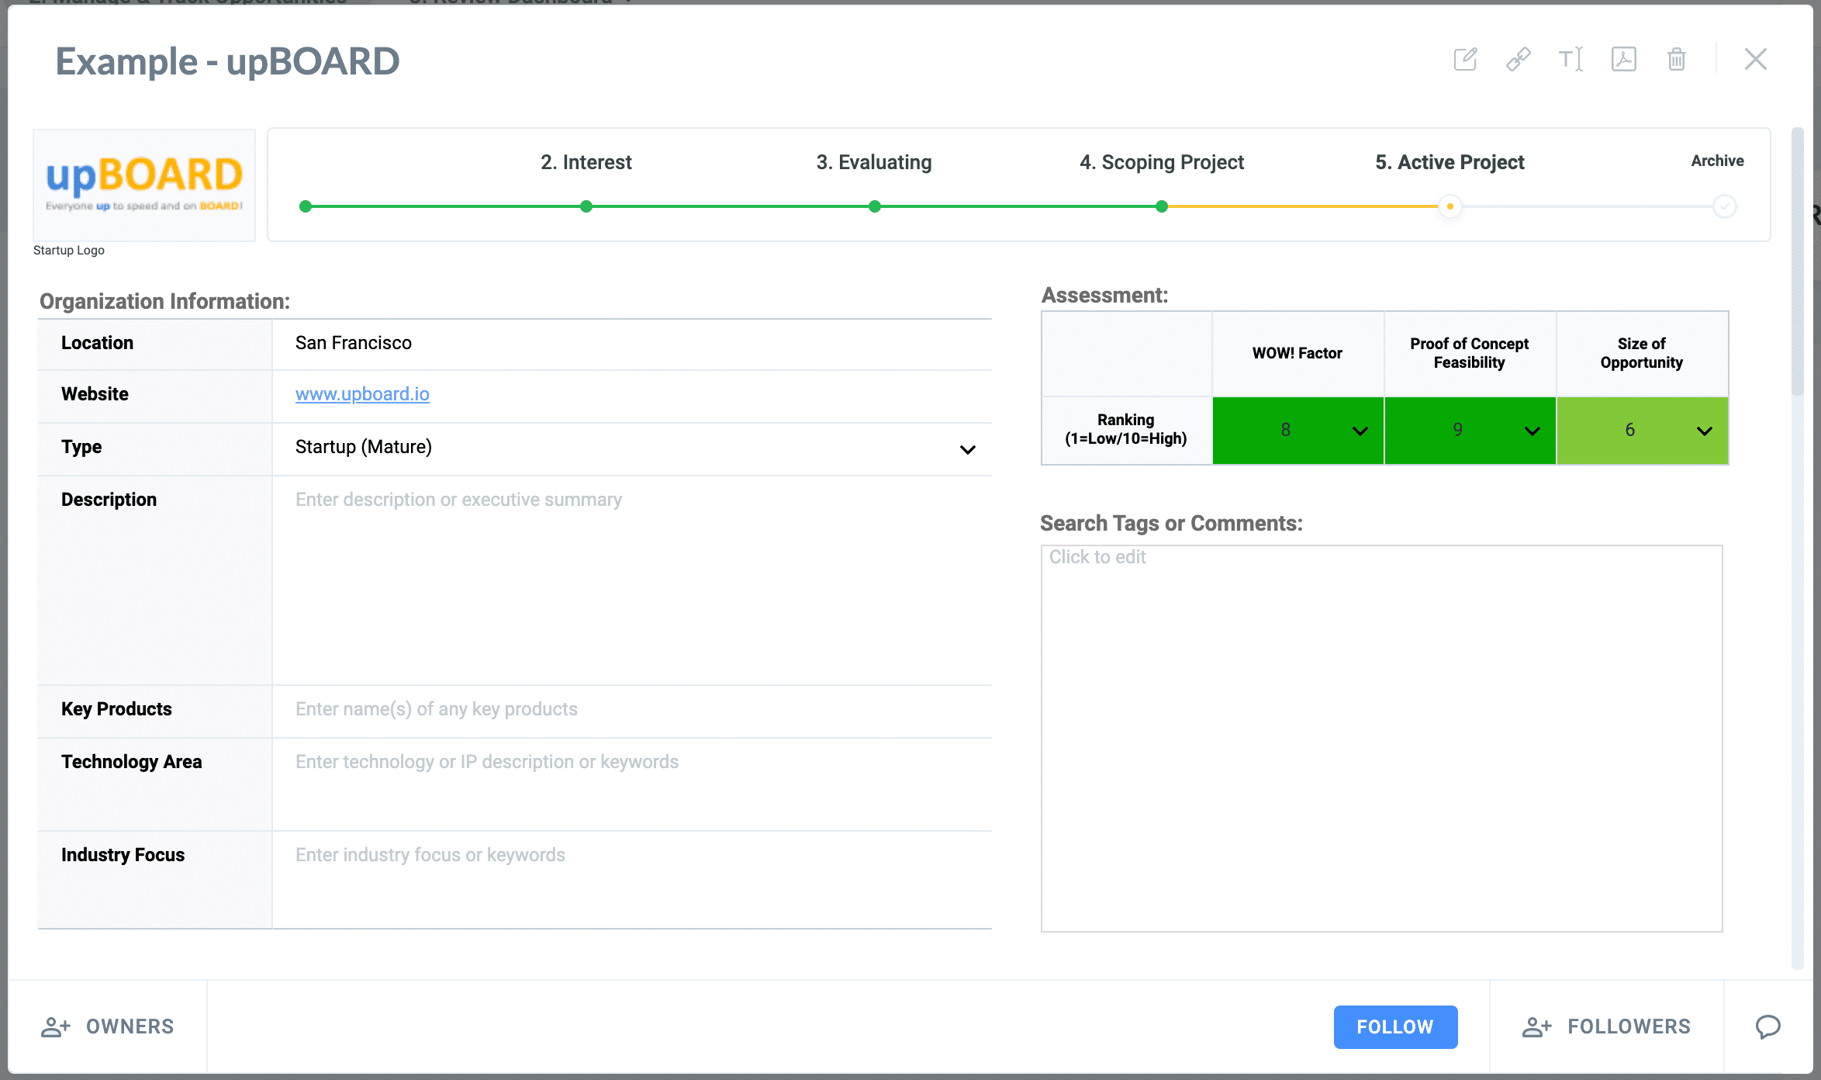Export card as PDF icon
The image size is (1821, 1080).
[1623, 59]
